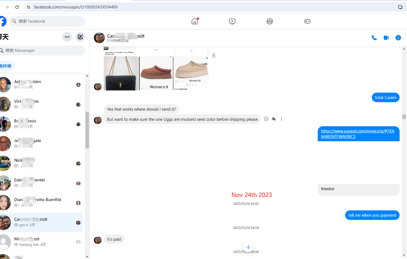Image resolution: width=407 pixels, height=259 pixels.
Task: React with the emoji icon on message
Action: pyautogui.click(x=266, y=119)
